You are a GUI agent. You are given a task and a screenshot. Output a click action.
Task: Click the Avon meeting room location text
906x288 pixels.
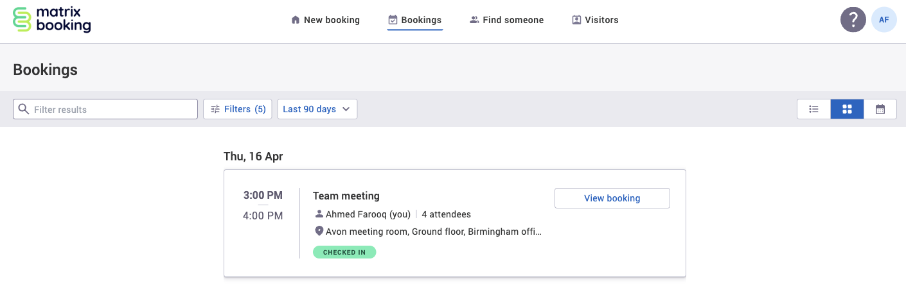coord(434,232)
